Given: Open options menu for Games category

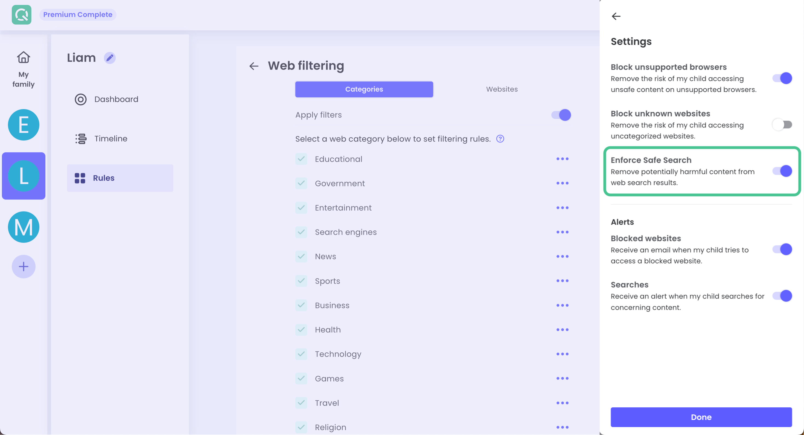Looking at the screenshot, I should coord(562,378).
